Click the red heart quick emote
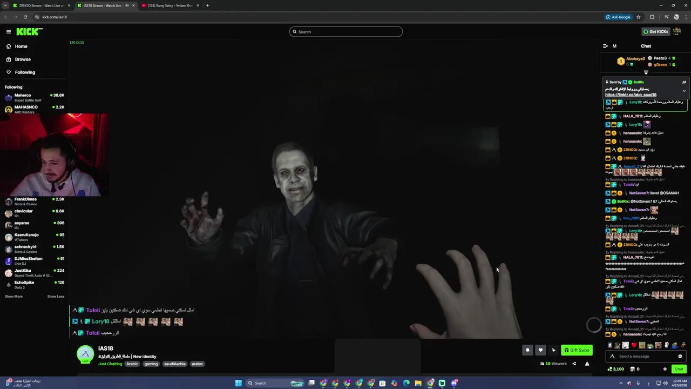Screen dimensions: 691x389 click(x=634, y=345)
